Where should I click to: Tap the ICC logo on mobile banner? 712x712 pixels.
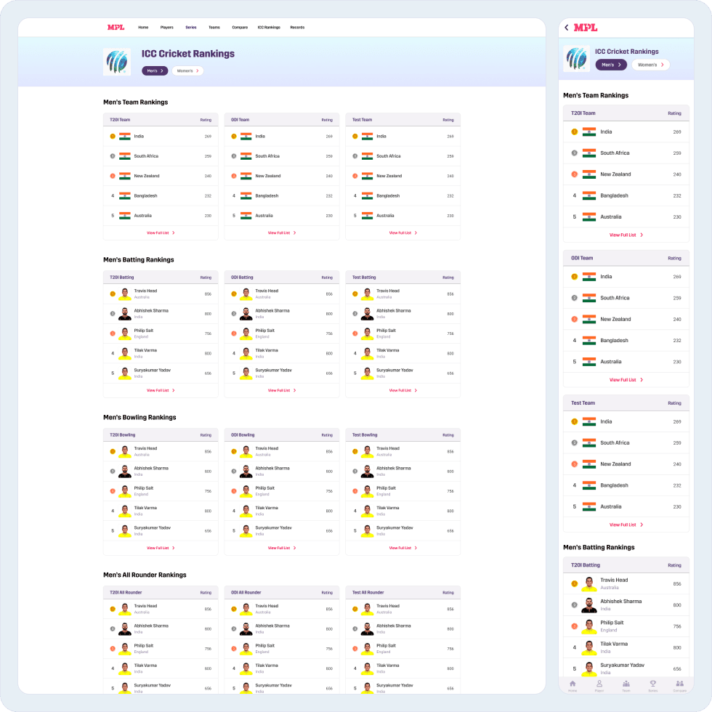point(577,59)
